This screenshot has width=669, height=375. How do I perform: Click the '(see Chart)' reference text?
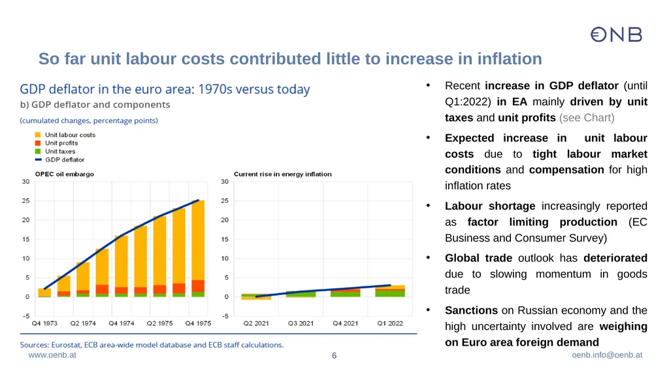(587, 118)
